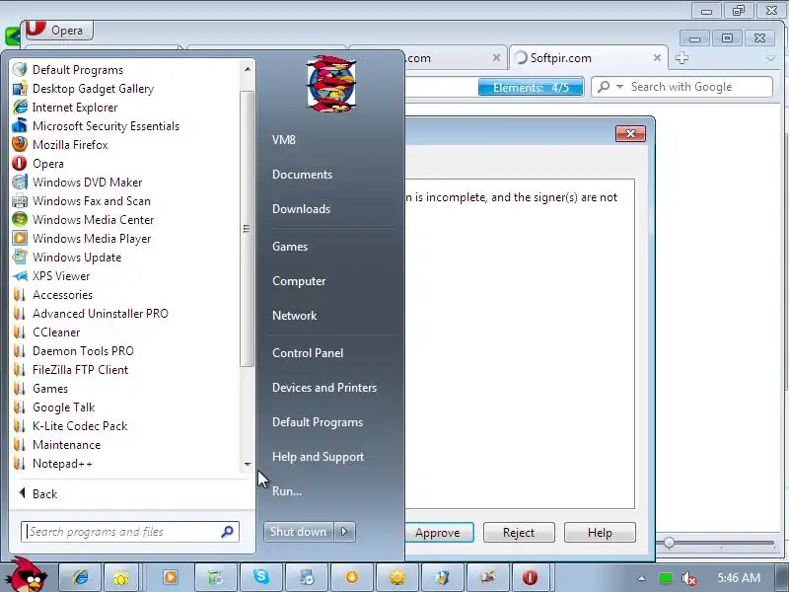Viewport: 789px width, 592px height.
Task: Click the Opera taskbar button
Action: (x=530, y=577)
